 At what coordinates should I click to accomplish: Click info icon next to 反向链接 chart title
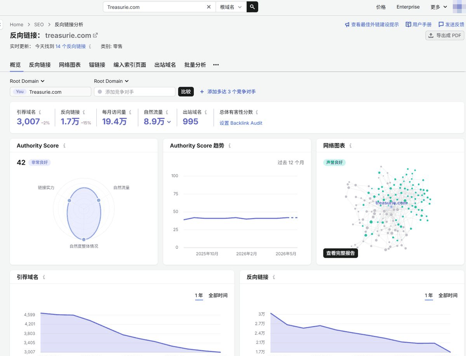pyautogui.click(x=274, y=277)
